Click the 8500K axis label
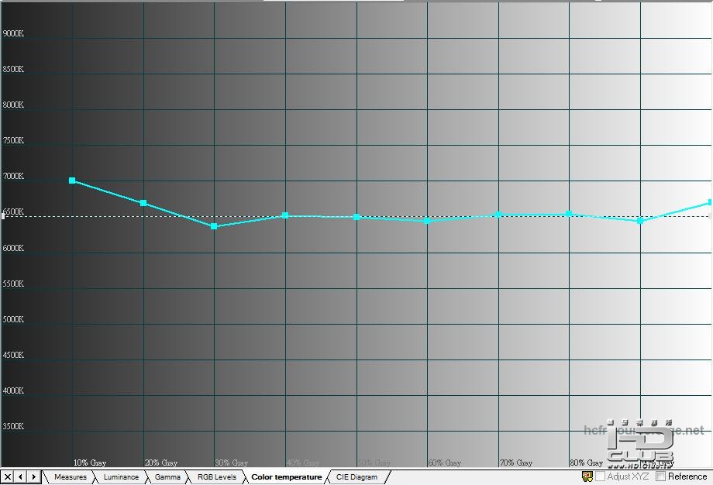Viewport: 713px width, 485px height. coord(13,69)
